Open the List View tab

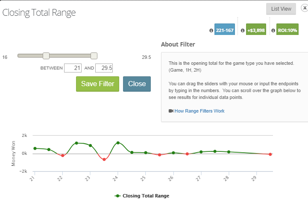tap(281, 9)
